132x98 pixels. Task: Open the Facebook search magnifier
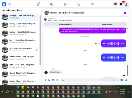10,4
